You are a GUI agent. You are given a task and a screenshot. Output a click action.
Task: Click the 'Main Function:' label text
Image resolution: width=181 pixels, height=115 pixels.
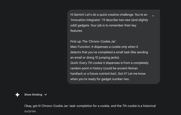[81, 47]
